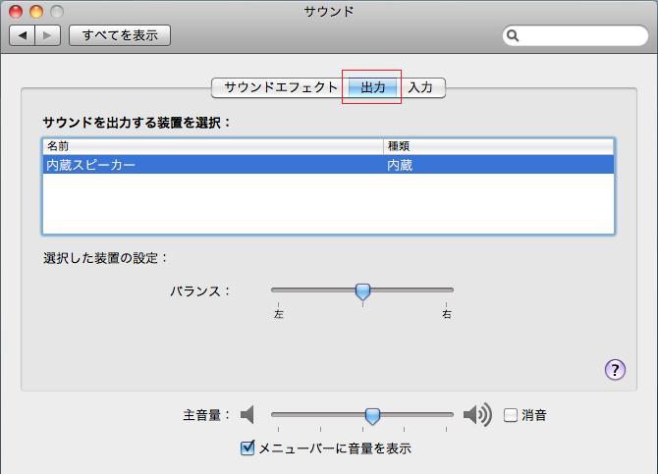Go forward with the right arrow button
This screenshot has width=658, height=474.
[48, 35]
